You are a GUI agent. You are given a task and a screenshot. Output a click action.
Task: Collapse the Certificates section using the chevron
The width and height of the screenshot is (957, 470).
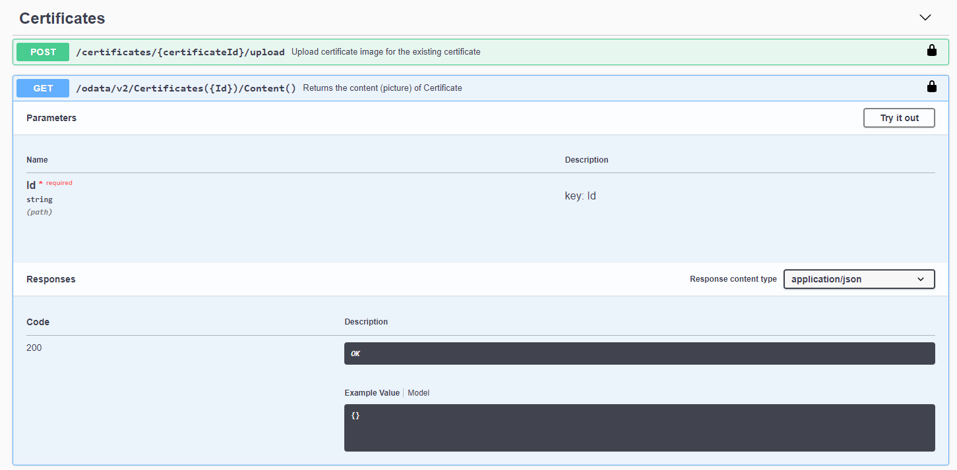click(925, 18)
